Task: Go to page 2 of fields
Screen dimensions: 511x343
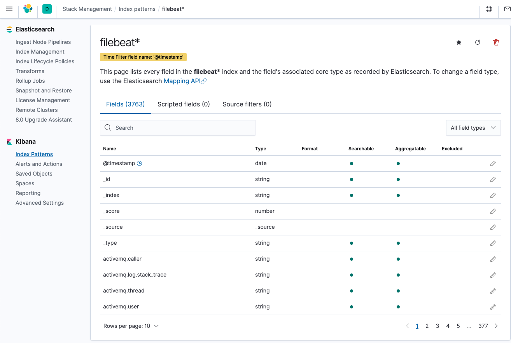Action: 427,326
